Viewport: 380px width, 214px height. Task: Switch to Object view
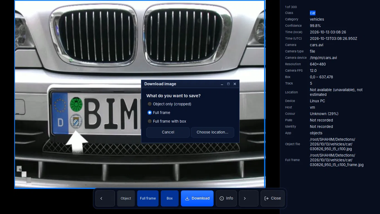click(126, 198)
